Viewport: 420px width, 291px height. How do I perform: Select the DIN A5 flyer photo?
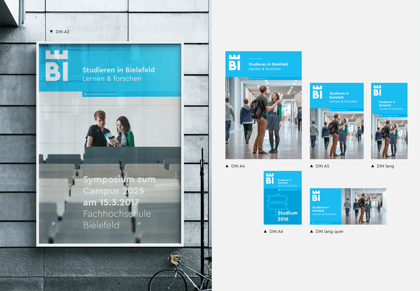337,133
